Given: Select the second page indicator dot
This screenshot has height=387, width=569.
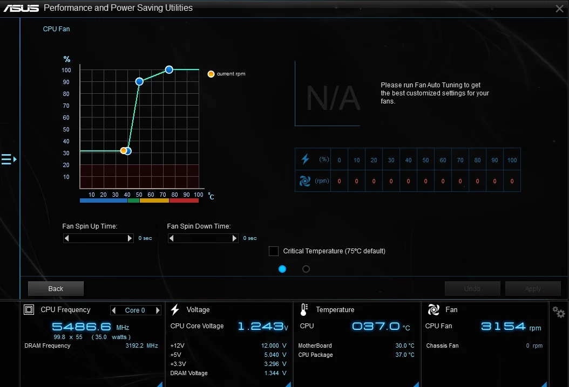Looking at the screenshot, I should 306,268.
